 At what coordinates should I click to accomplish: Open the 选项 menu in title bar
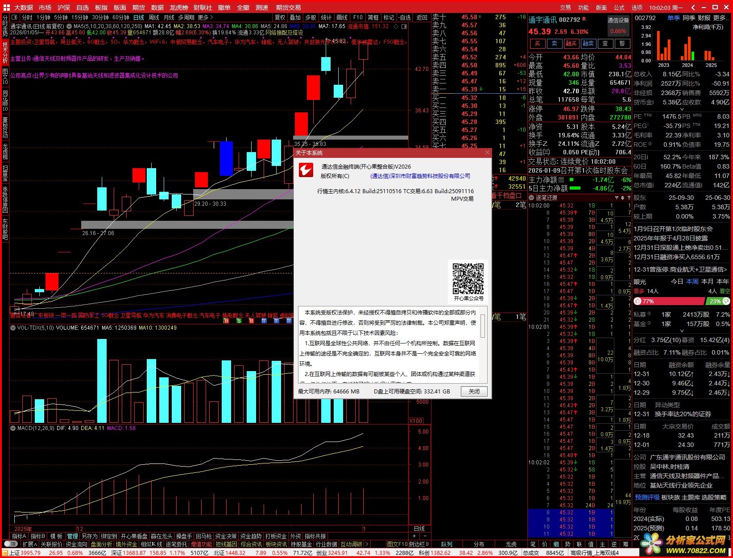pyautogui.click(x=637, y=8)
